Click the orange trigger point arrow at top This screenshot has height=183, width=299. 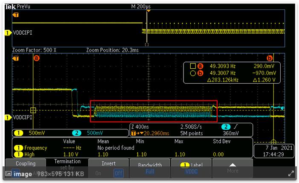click(x=148, y=11)
